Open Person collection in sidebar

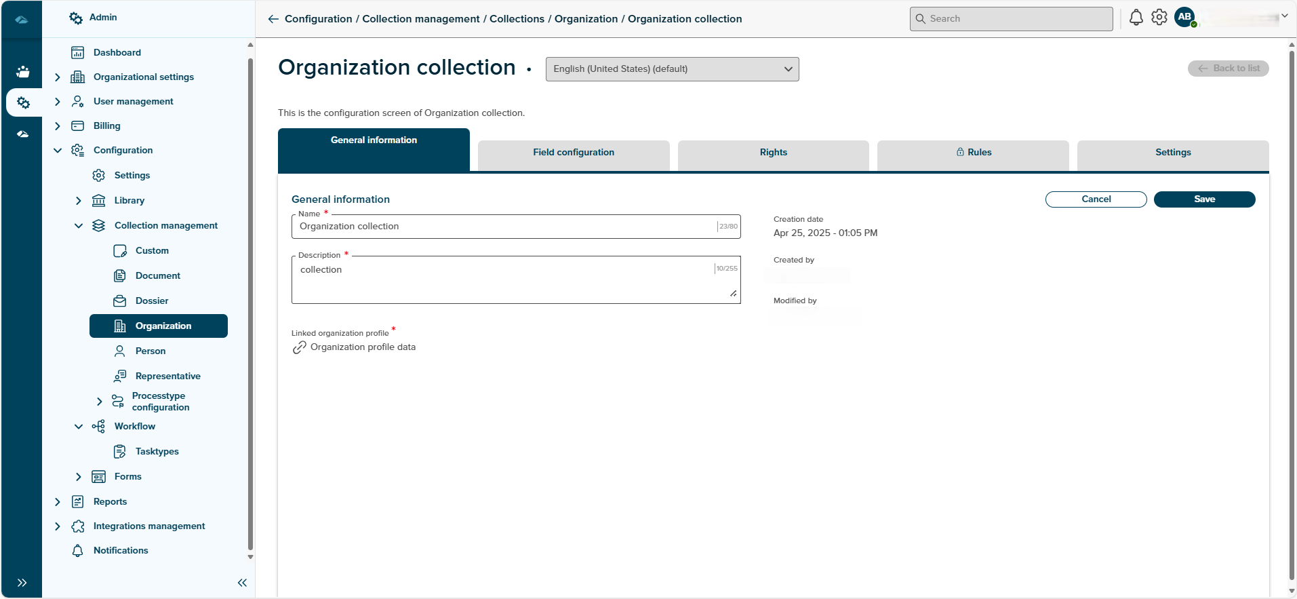150,351
